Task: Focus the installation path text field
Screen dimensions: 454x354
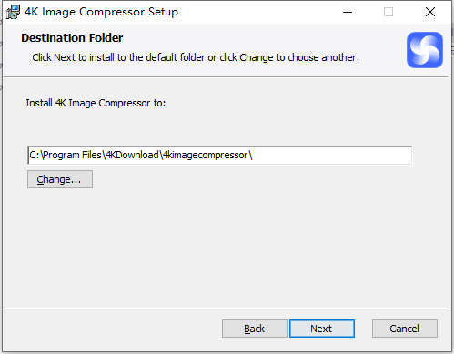Action: [x=219, y=156]
